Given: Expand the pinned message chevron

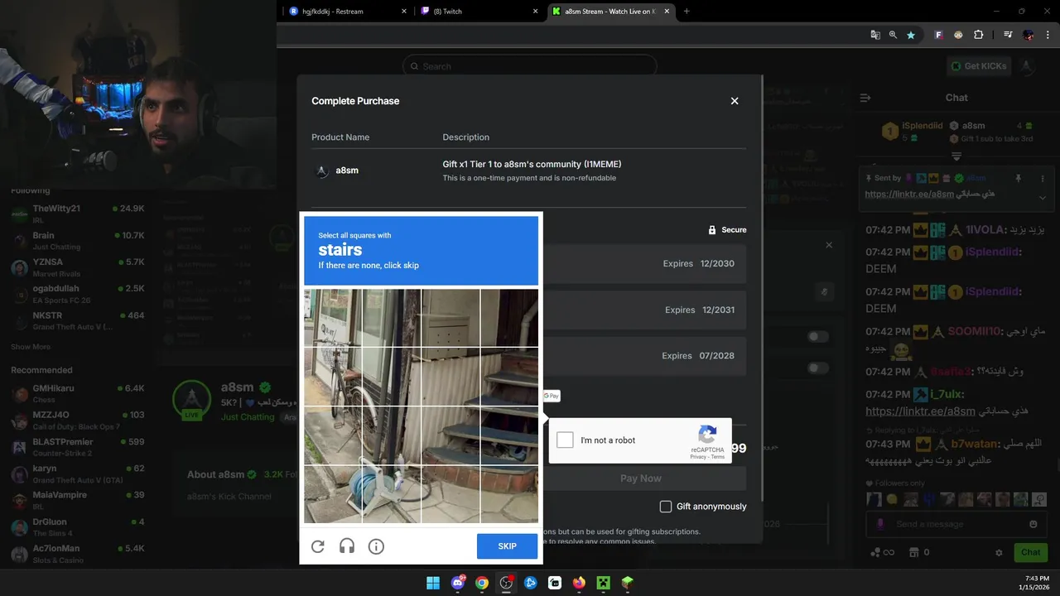Looking at the screenshot, I should [x=1043, y=198].
